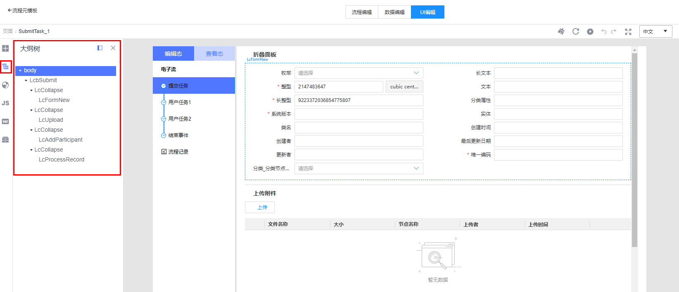Undo the last edit
The image size is (679, 292).
click(604, 31)
